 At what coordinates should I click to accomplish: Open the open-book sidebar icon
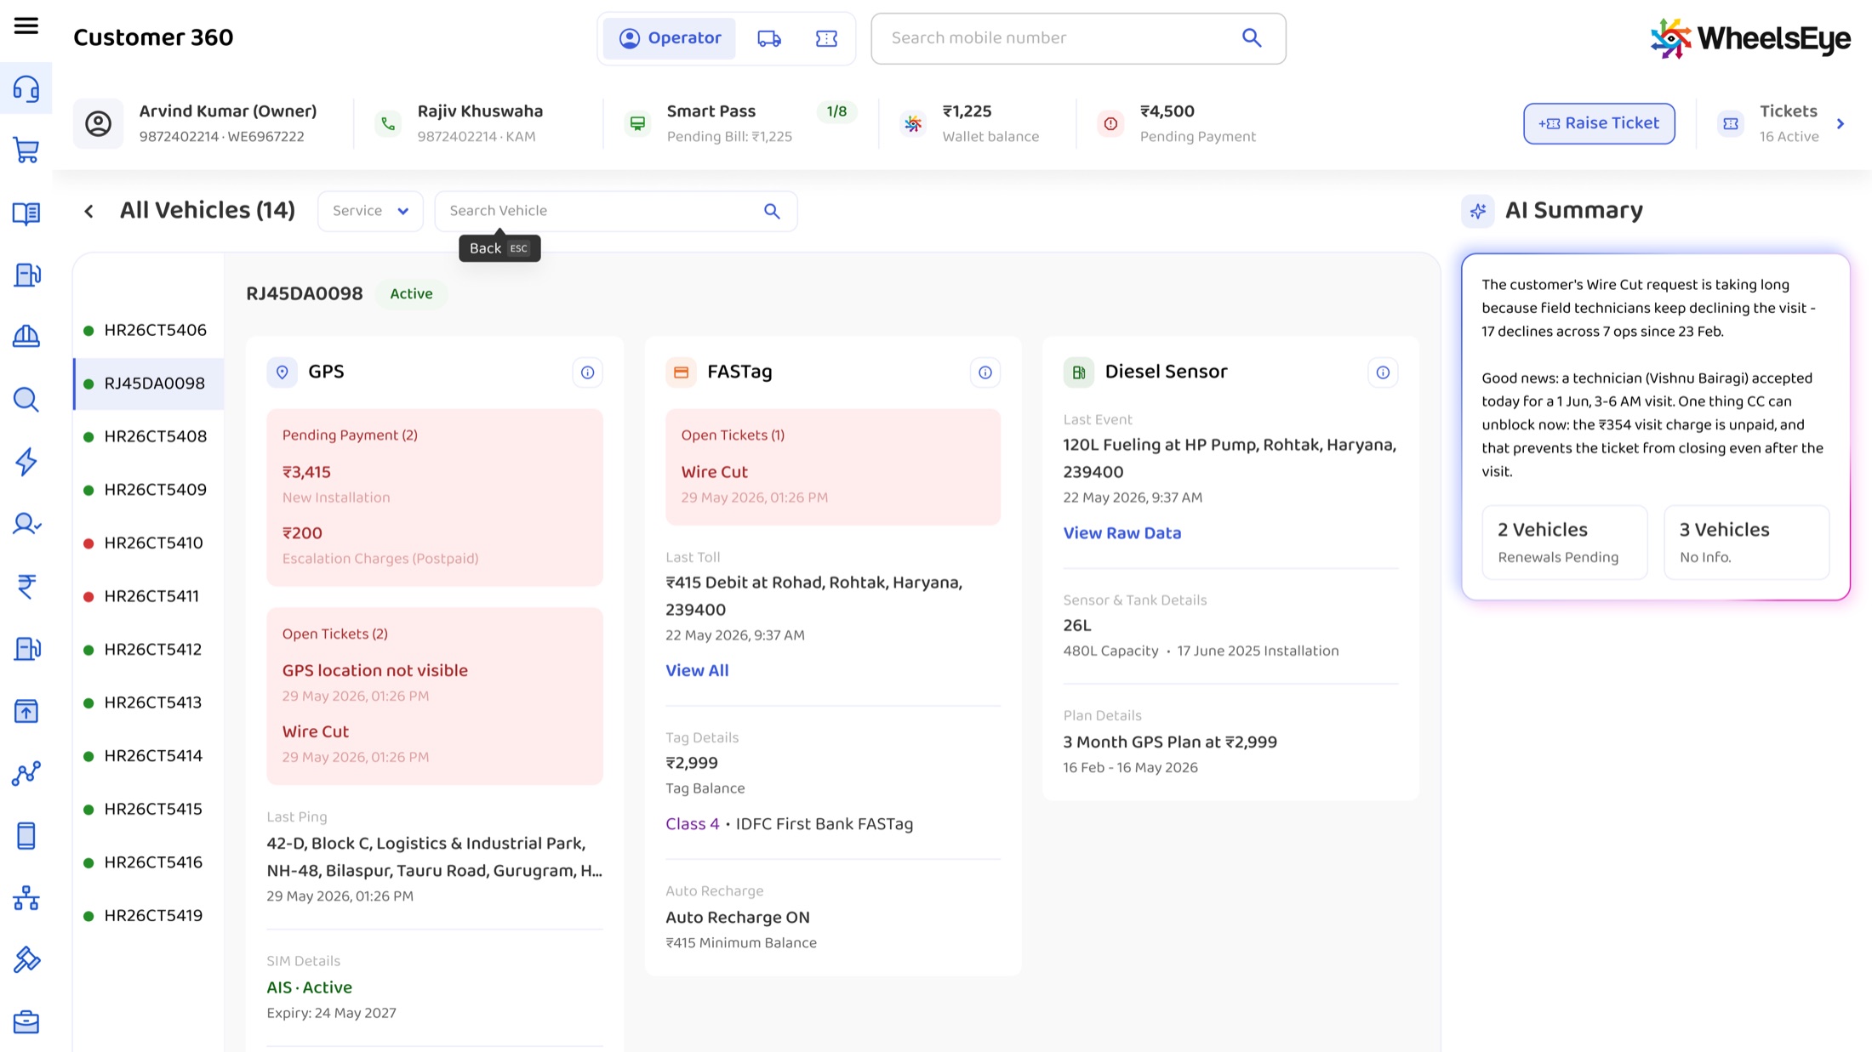pos(26,213)
